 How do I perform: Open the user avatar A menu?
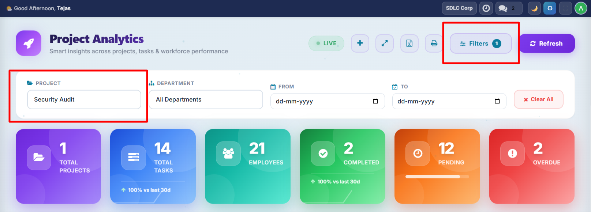click(581, 8)
